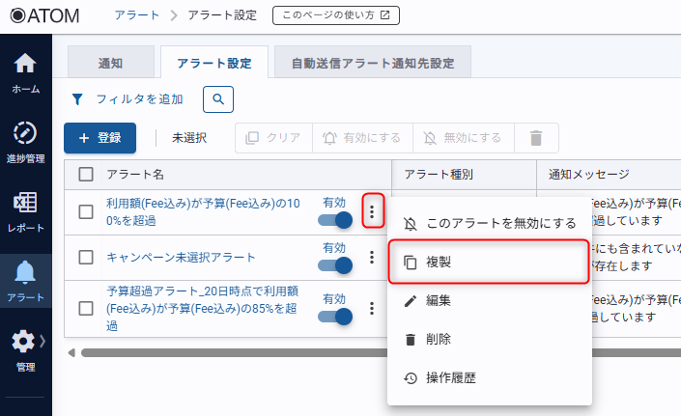The image size is (681, 416).
Task: Click the search magnifier icon button
Action: [x=218, y=99]
